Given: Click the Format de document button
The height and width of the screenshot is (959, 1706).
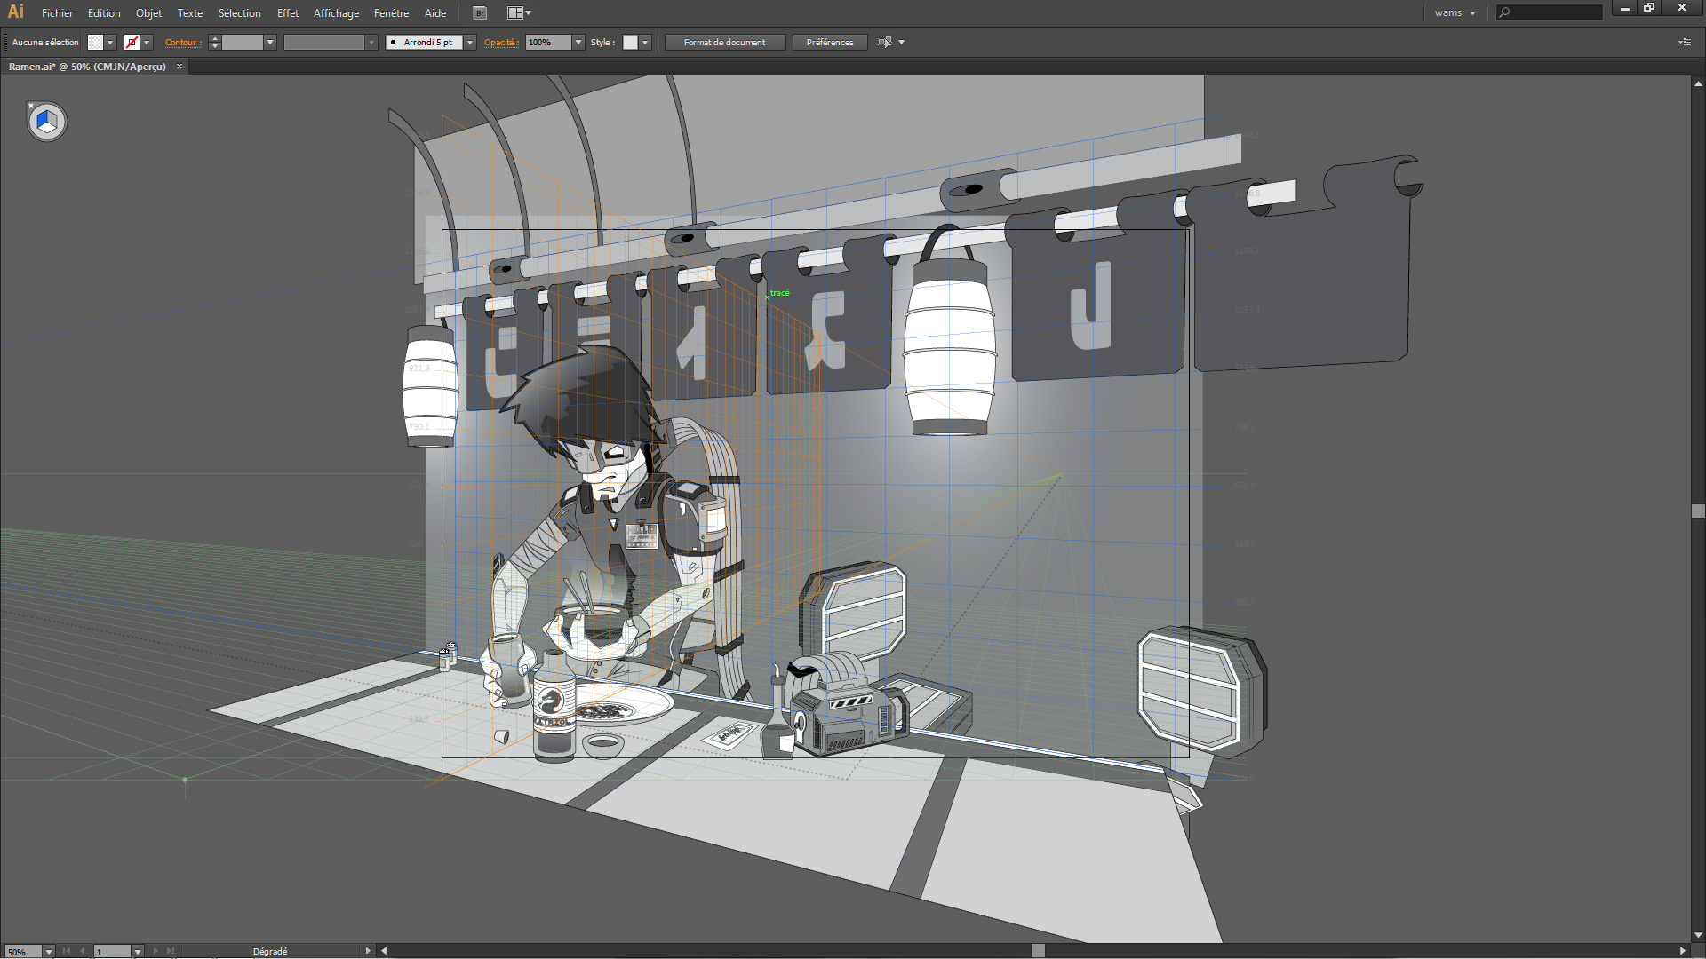Looking at the screenshot, I should (724, 43).
